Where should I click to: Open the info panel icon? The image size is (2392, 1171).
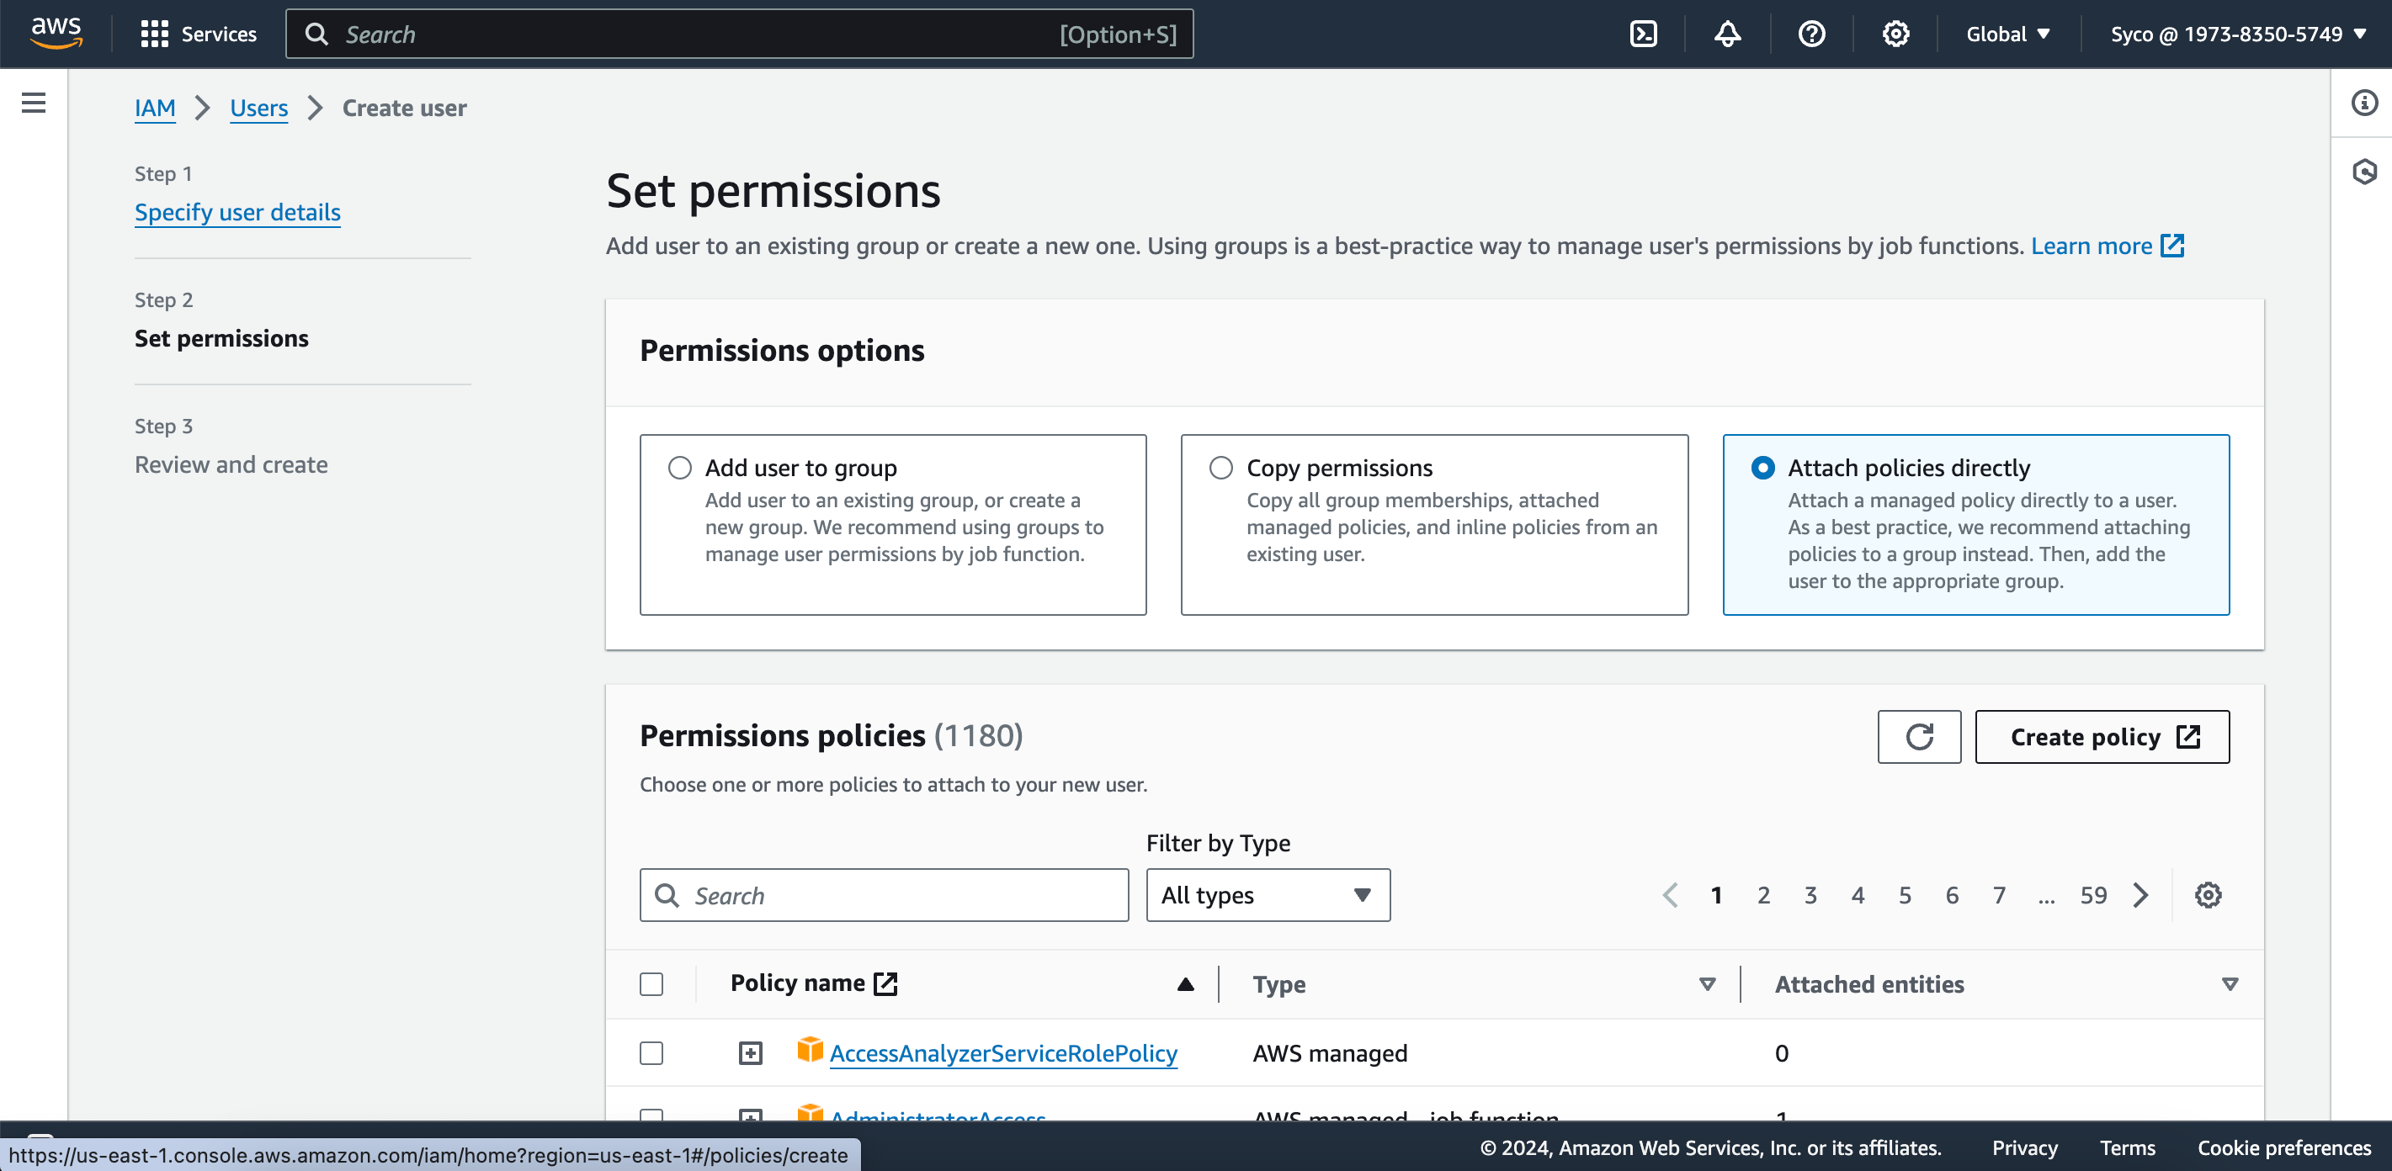click(x=2363, y=103)
